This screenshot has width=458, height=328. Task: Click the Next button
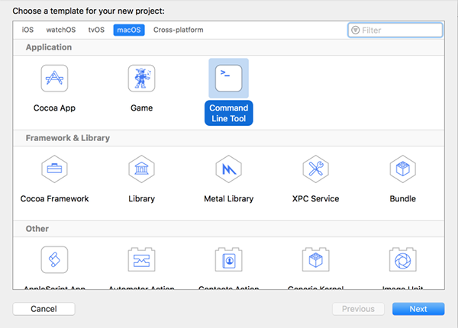[418, 309]
